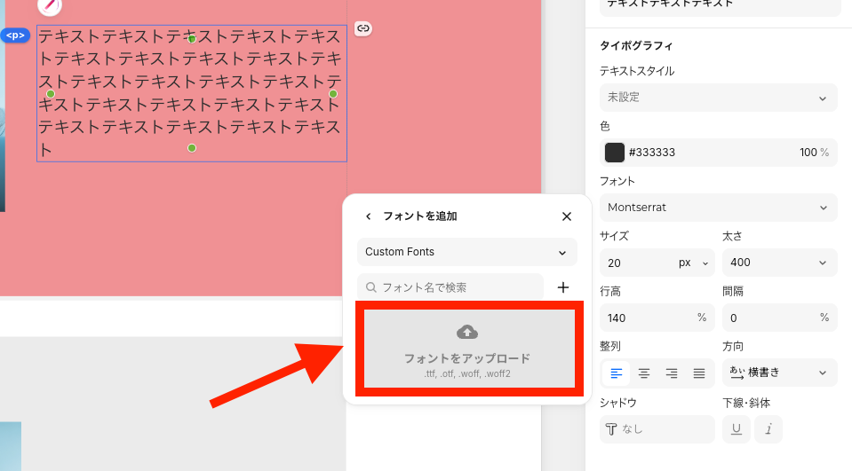Click the pink pencil edit icon

50,5
